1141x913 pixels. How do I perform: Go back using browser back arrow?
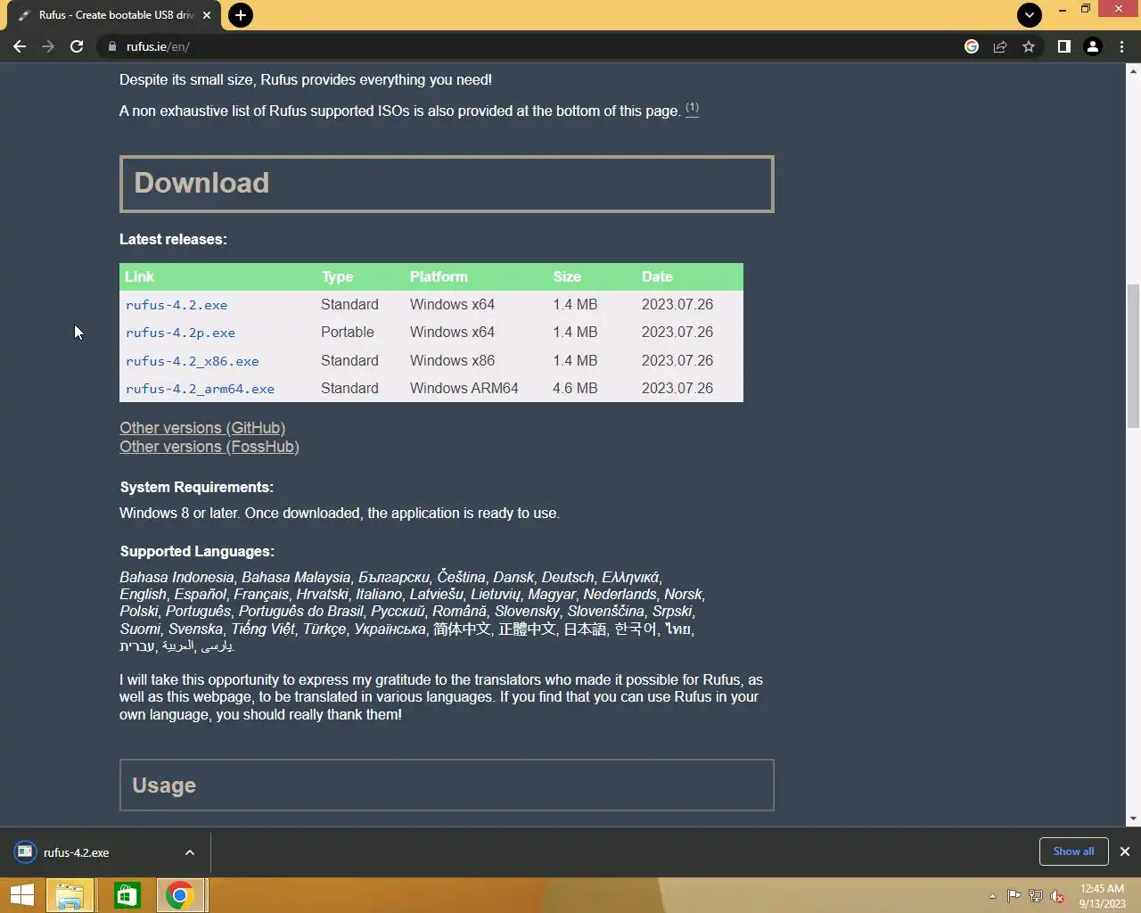(x=20, y=46)
